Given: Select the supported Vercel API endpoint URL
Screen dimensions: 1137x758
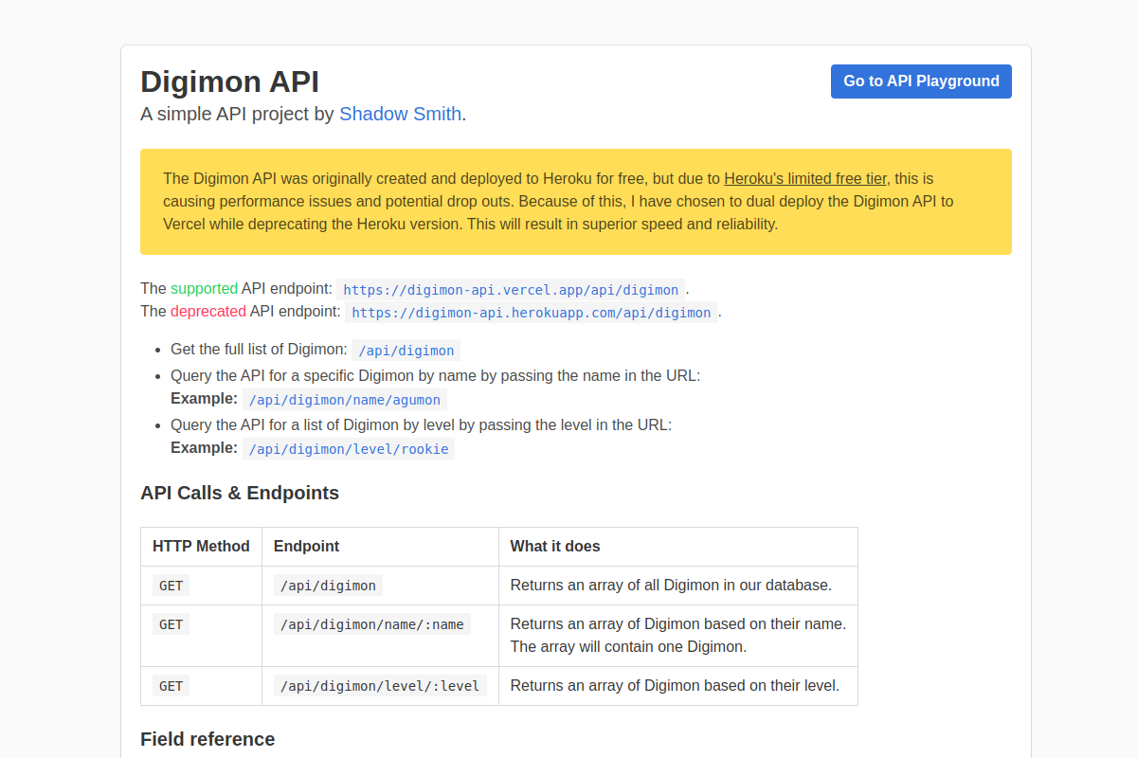Looking at the screenshot, I should (x=511, y=290).
